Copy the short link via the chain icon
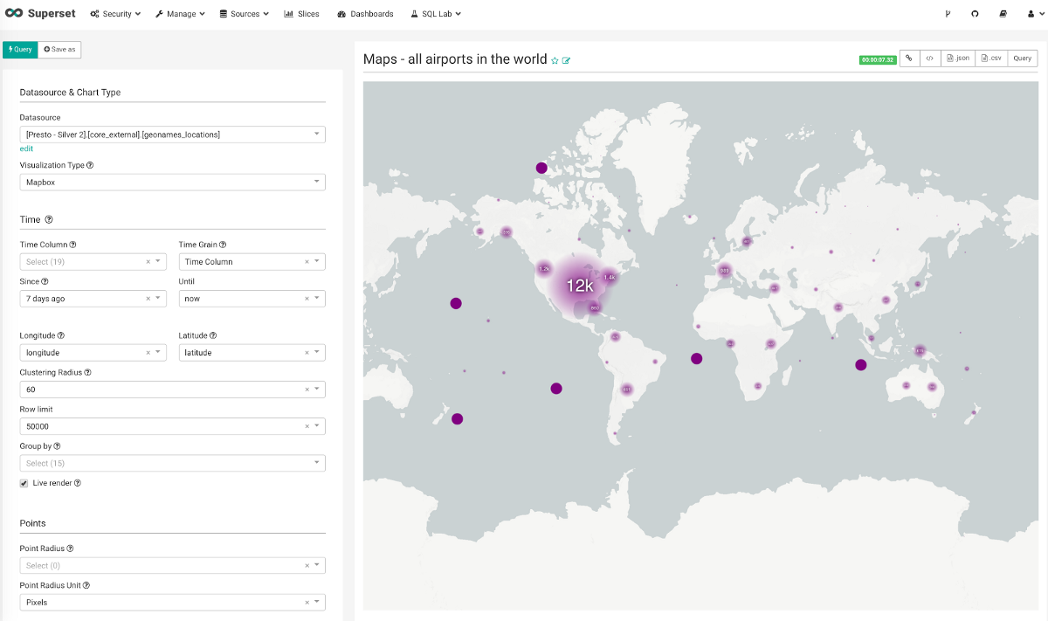1048x621 pixels. coord(909,59)
